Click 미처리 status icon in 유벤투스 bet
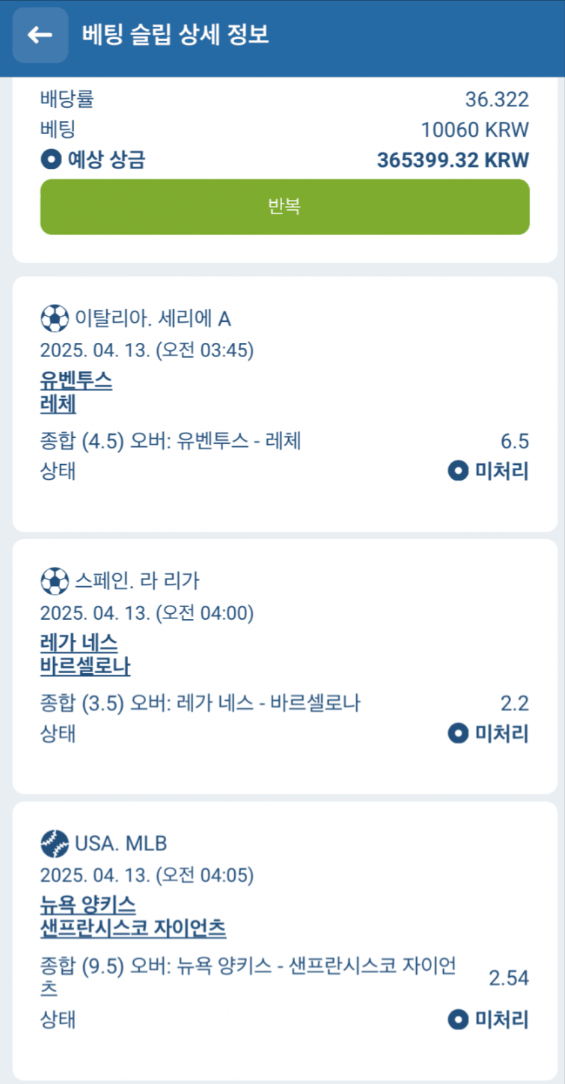This screenshot has height=1084, width=565. (457, 471)
